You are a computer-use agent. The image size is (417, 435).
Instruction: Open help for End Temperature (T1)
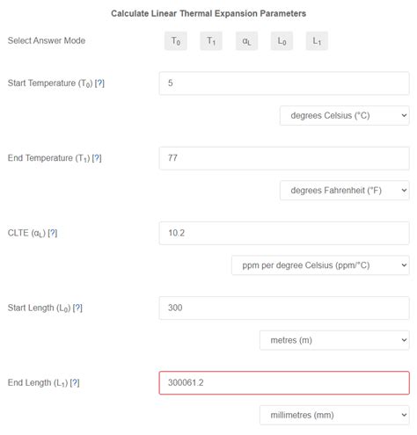point(97,158)
